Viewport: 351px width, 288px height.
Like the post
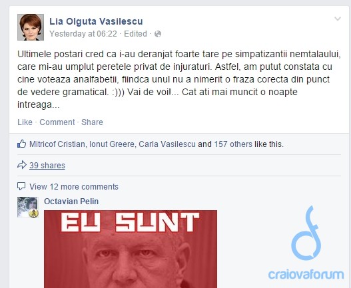click(x=25, y=122)
